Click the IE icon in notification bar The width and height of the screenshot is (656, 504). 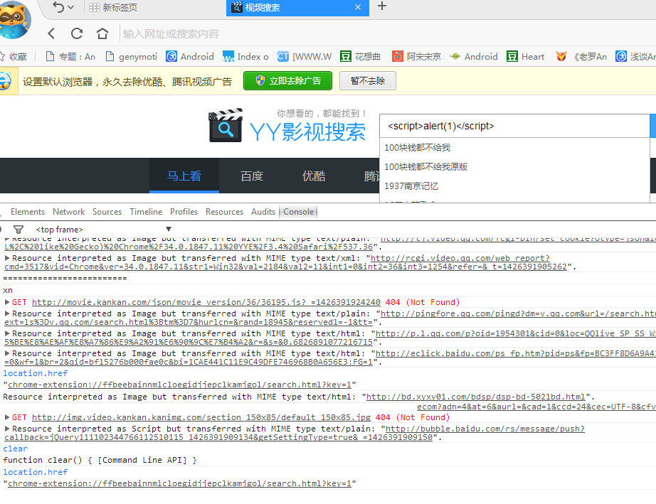pyautogui.click(x=6, y=81)
